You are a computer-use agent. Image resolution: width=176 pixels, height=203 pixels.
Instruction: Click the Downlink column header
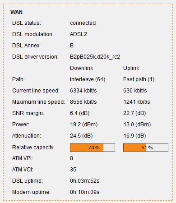[x=82, y=68]
